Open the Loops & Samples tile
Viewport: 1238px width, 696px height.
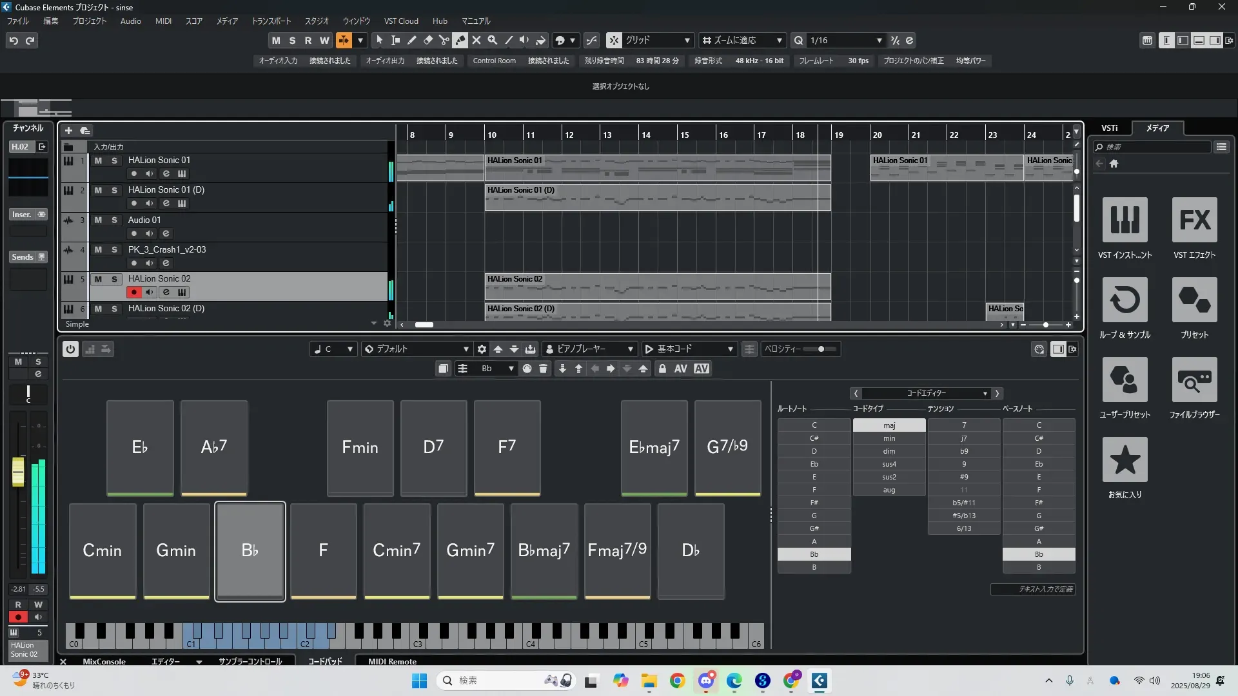tap(1125, 300)
